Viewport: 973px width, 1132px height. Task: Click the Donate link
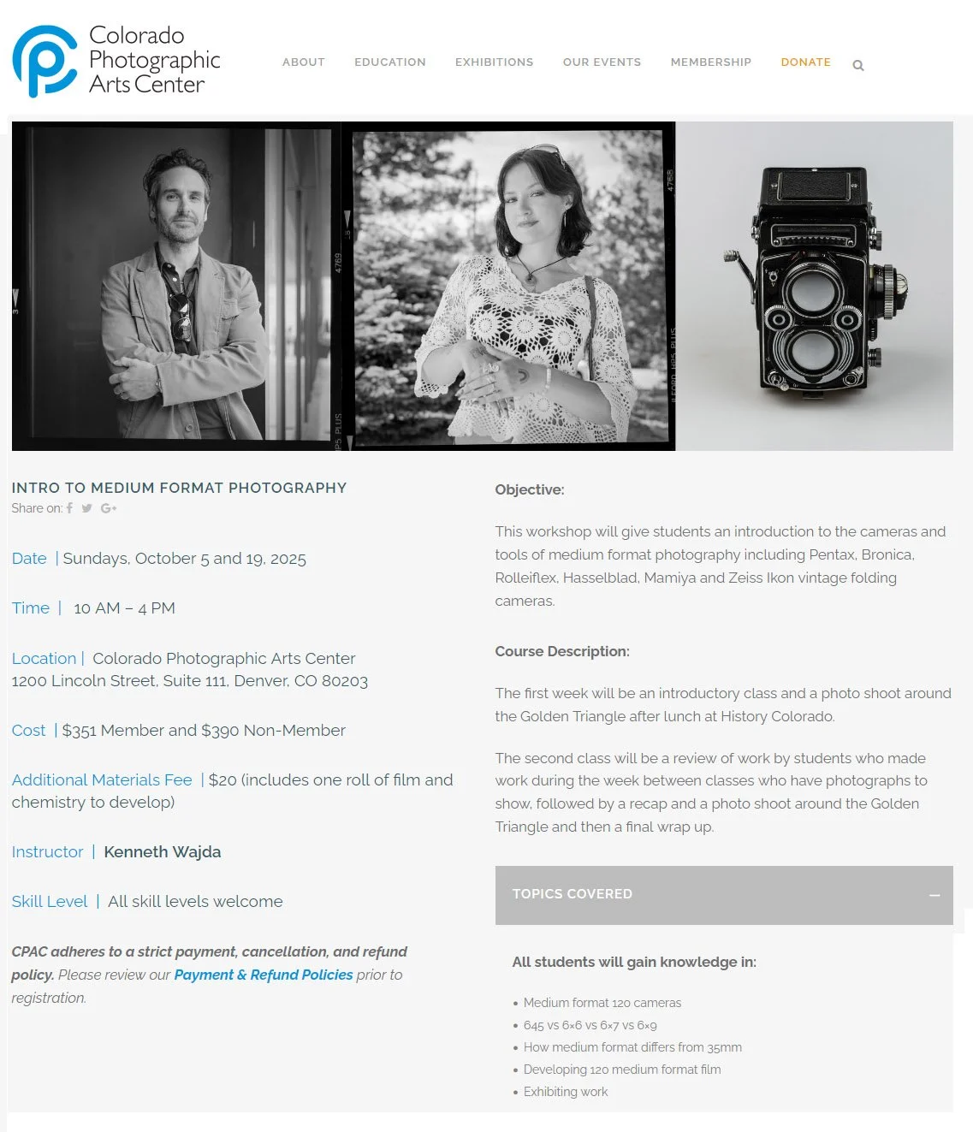[806, 62]
